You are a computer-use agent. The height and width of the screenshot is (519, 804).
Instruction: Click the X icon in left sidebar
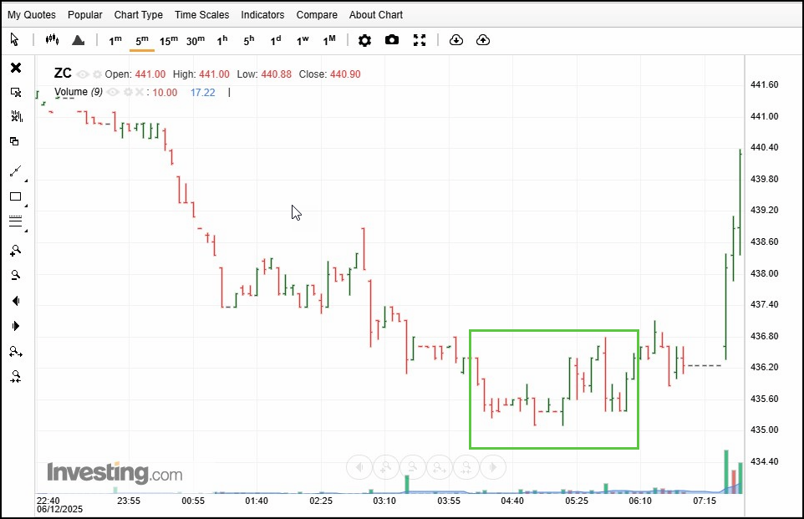(x=16, y=68)
